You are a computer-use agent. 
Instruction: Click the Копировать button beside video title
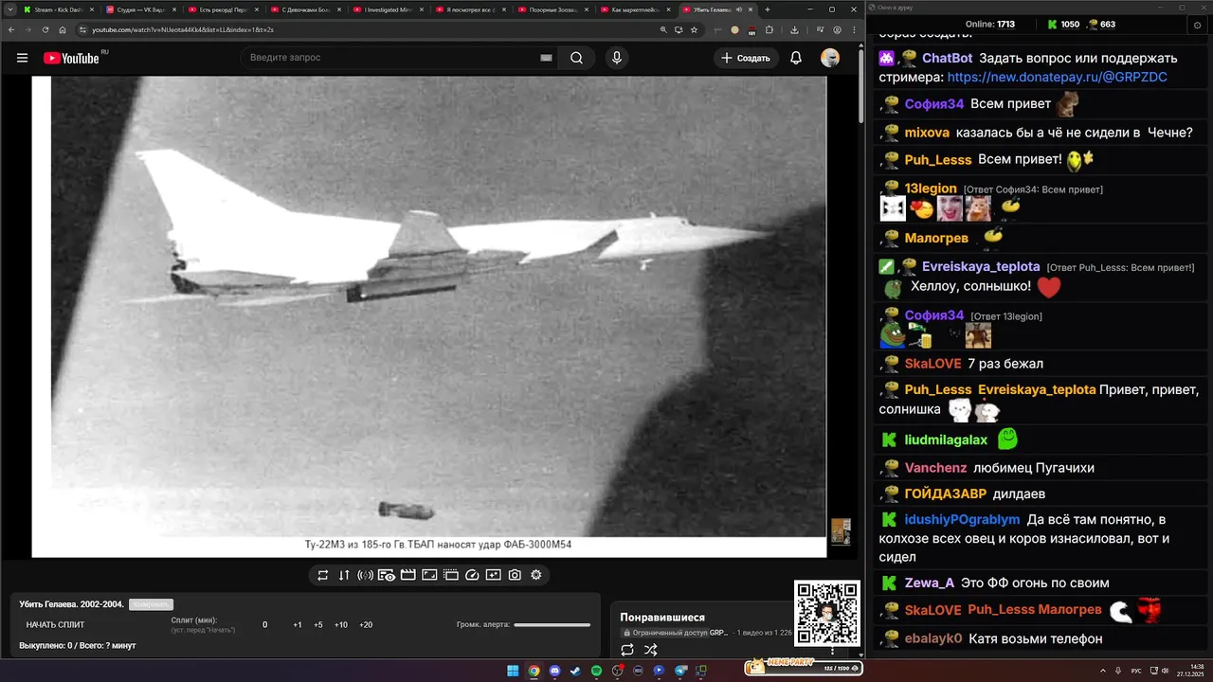[151, 604]
